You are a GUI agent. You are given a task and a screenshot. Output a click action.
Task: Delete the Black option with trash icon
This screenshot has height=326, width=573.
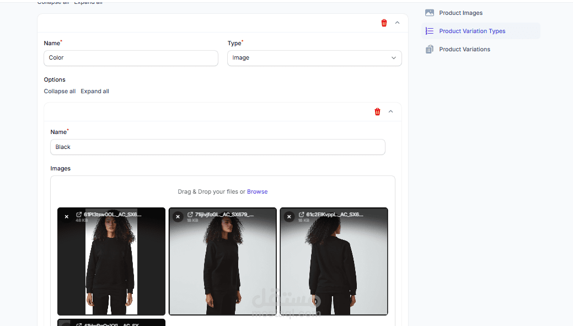(x=377, y=112)
